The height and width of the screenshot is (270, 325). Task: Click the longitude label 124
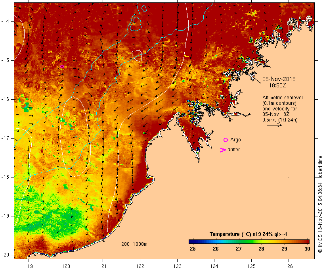pos(214,266)
